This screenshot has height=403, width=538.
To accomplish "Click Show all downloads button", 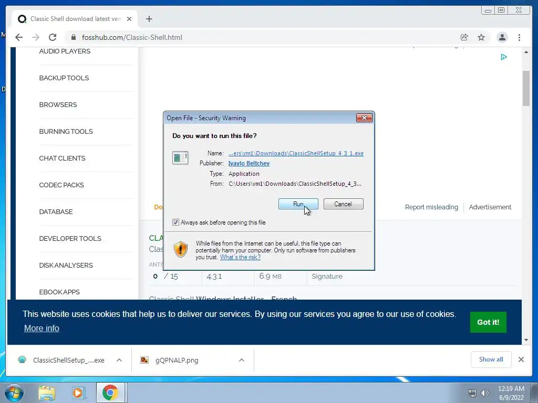I will pos(491,359).
